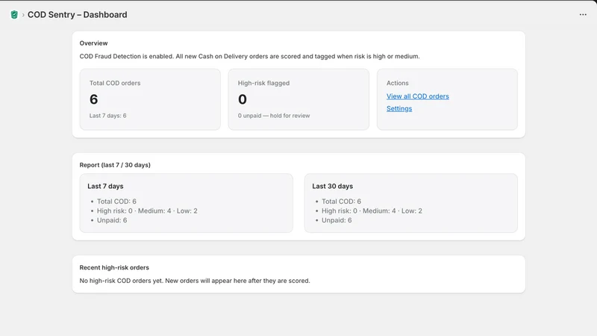
Task: Click the COD Sentry – Dashboard page title
Action: click(78, 14)
